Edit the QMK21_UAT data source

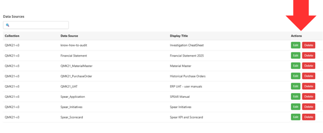coord(296,86)
